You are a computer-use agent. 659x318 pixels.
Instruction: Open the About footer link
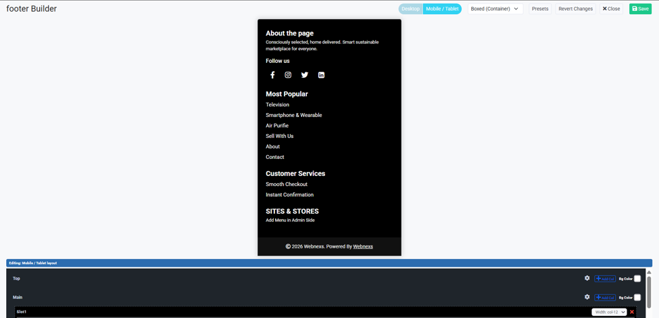click(x=273, y=146)
